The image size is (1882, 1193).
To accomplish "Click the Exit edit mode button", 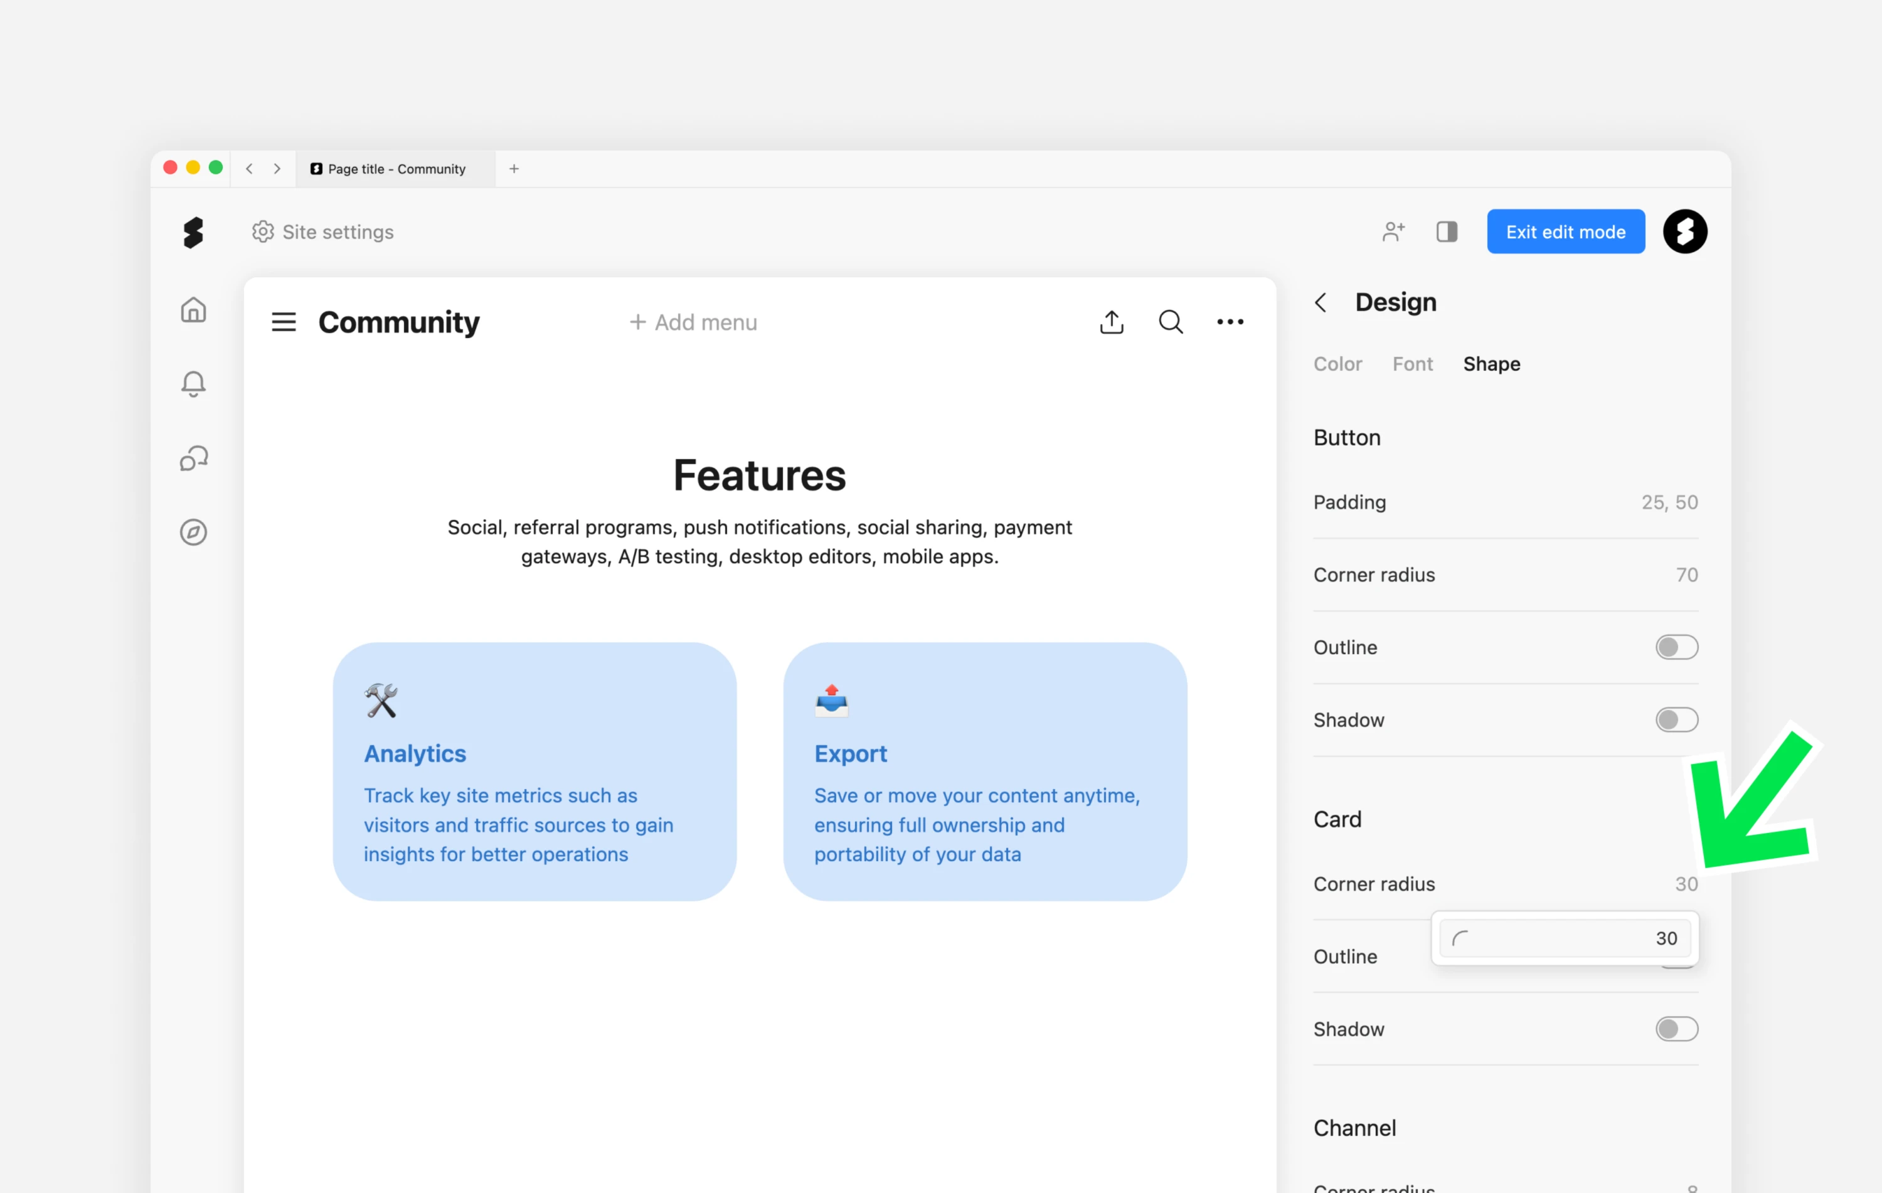I will click(x=1565, y=232).
